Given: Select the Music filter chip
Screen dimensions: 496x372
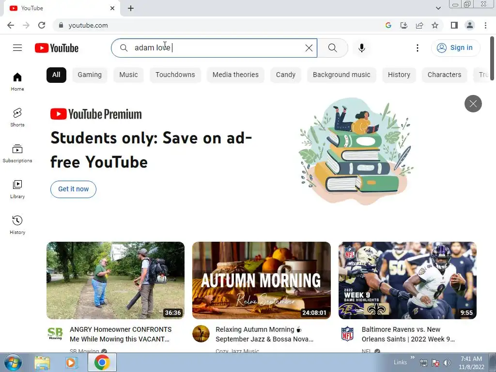Looking at the screenshot, I should pyautogui.click(x=128, y=75).
